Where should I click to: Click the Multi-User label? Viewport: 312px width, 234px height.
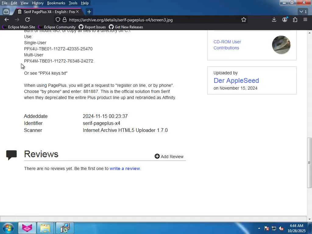34,55
